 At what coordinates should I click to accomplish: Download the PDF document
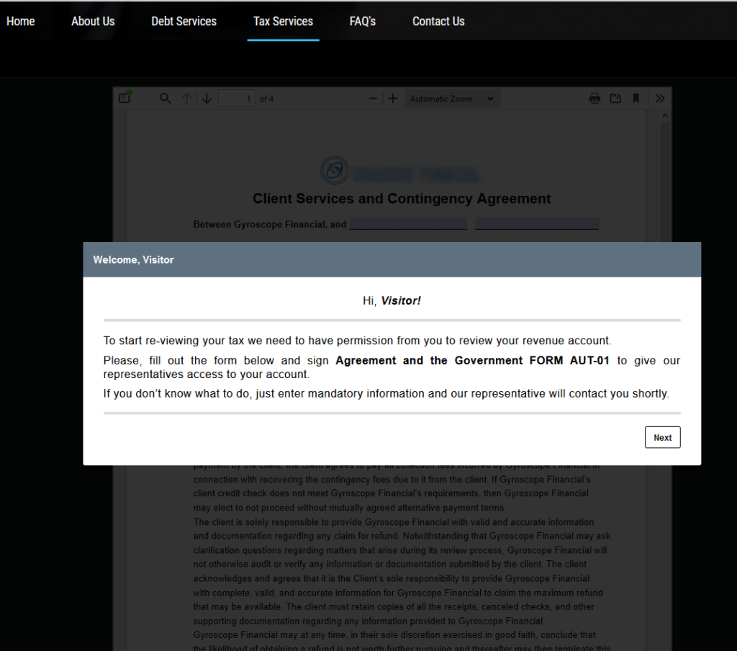[x=615, y=99]
